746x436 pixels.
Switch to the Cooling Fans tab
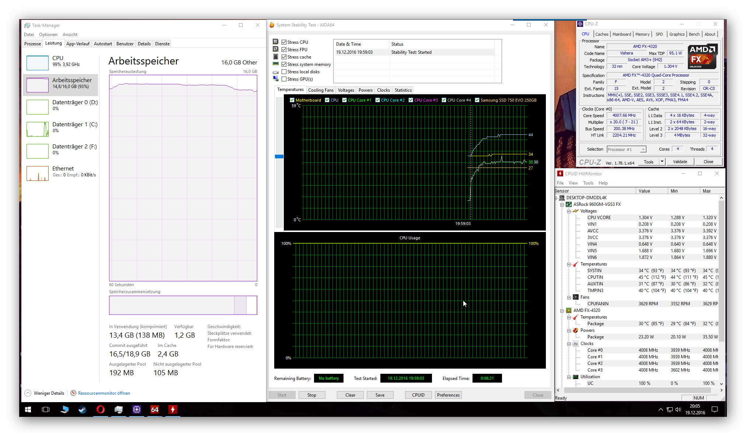[321, 90]
